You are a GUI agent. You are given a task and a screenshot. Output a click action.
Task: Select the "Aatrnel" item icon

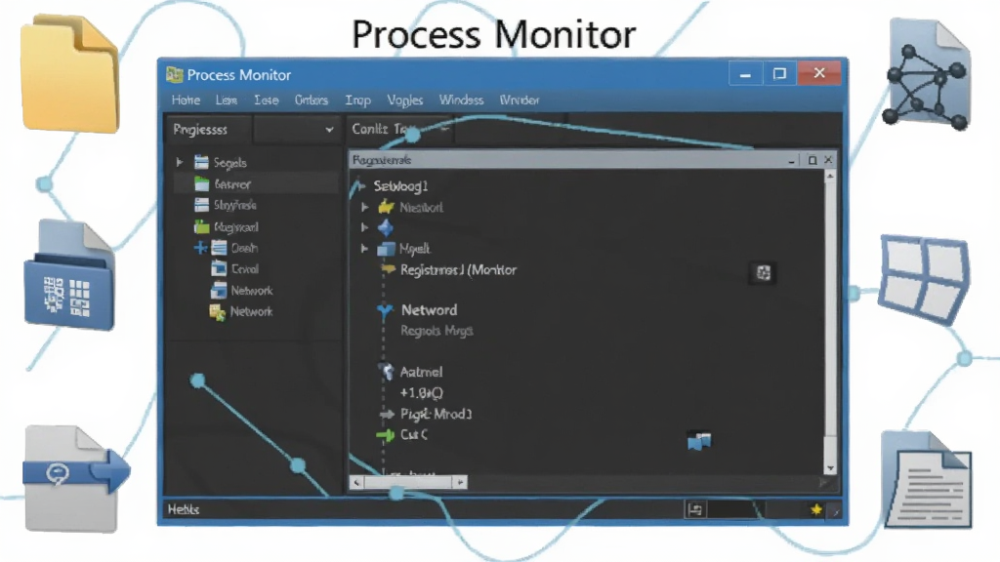click(386, 371)
